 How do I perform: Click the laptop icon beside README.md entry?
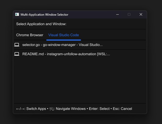click(x=17, y=54)
